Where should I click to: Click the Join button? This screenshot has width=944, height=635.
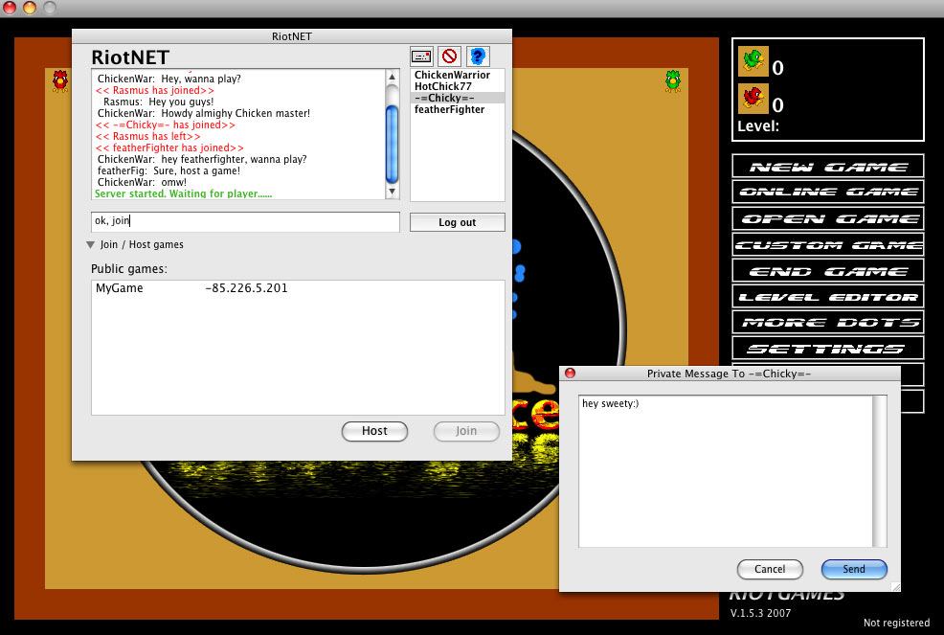(x=466, y=431)
